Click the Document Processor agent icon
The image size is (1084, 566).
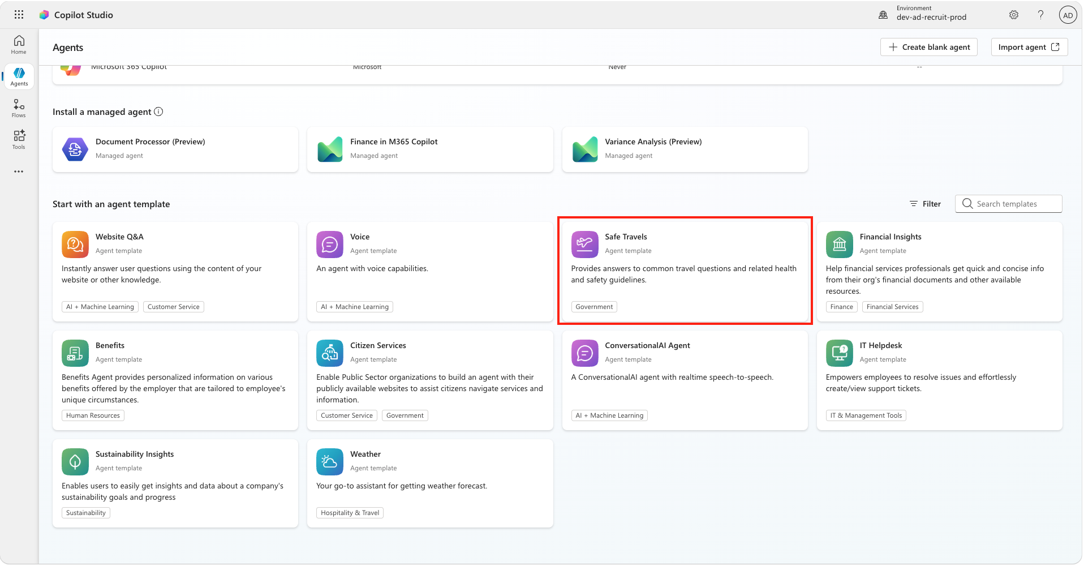click(x=75, y=149)
